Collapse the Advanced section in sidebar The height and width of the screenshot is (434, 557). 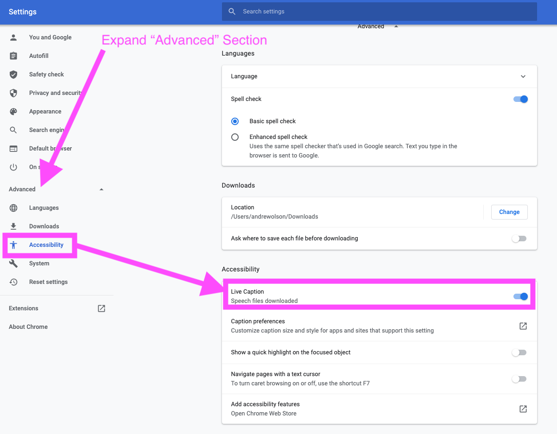coord(101,189)
